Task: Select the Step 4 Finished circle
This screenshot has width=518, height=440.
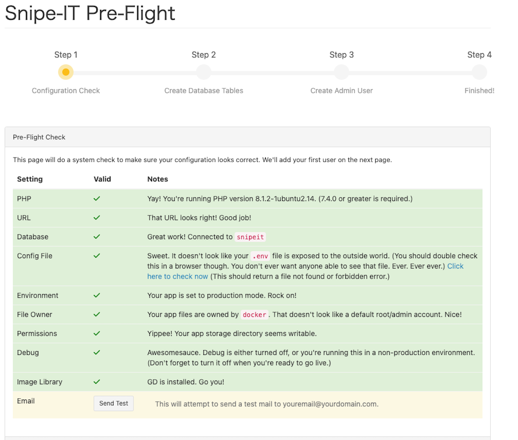Action: tap(479, 72)
